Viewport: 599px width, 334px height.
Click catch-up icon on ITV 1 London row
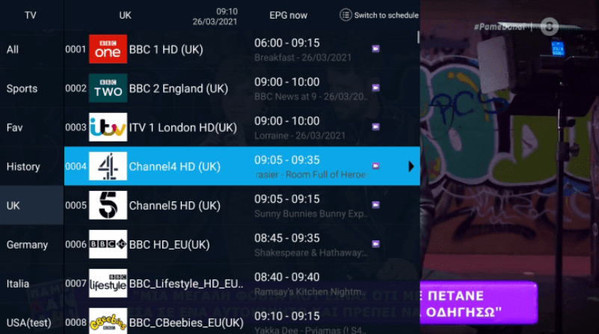tap(375, 127)
